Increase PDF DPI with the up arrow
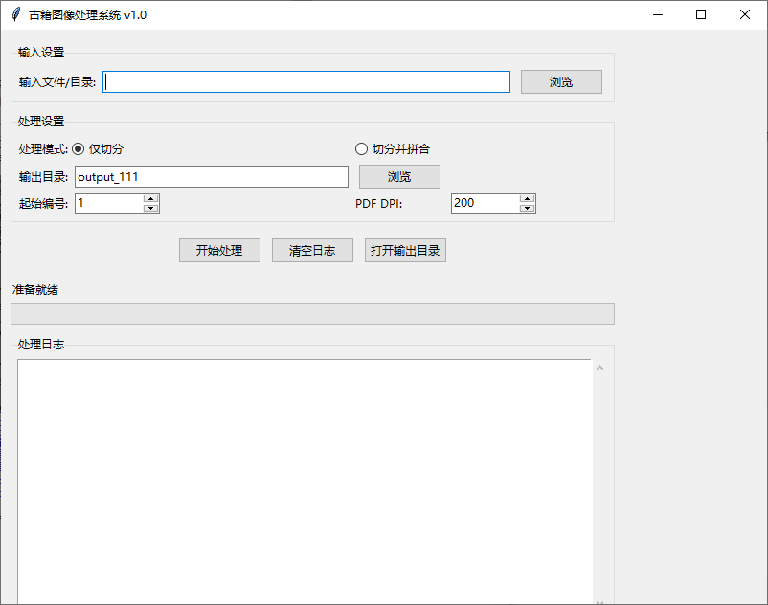Screen dimensions: 768x605 pos(527,198)
